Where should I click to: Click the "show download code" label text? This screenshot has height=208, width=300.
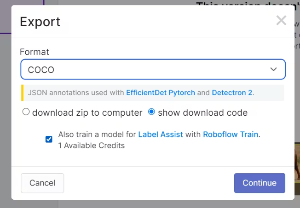203,112
